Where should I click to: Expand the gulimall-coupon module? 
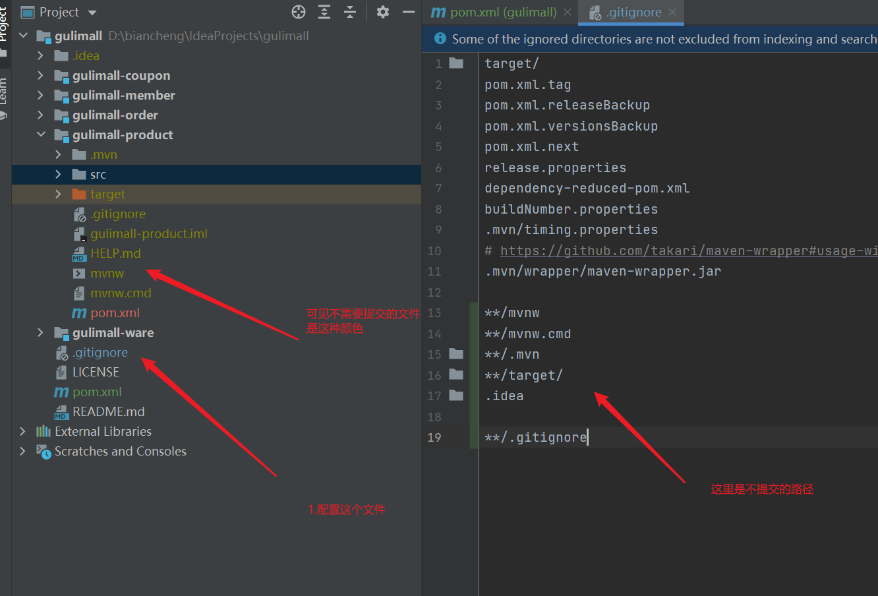(x=40, y=75)
